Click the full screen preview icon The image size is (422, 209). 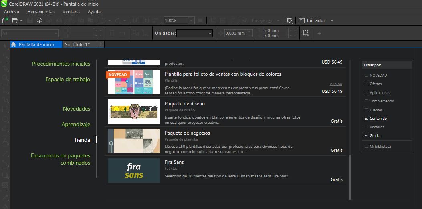200,20
